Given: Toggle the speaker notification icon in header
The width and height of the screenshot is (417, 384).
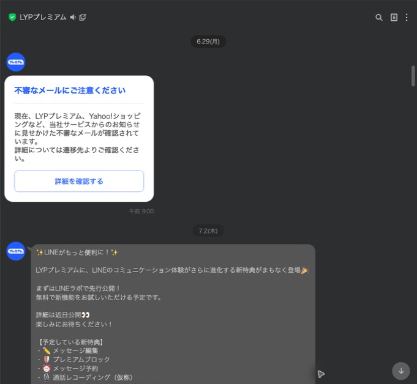Looking at the screenshot, I should pos(73,17).
